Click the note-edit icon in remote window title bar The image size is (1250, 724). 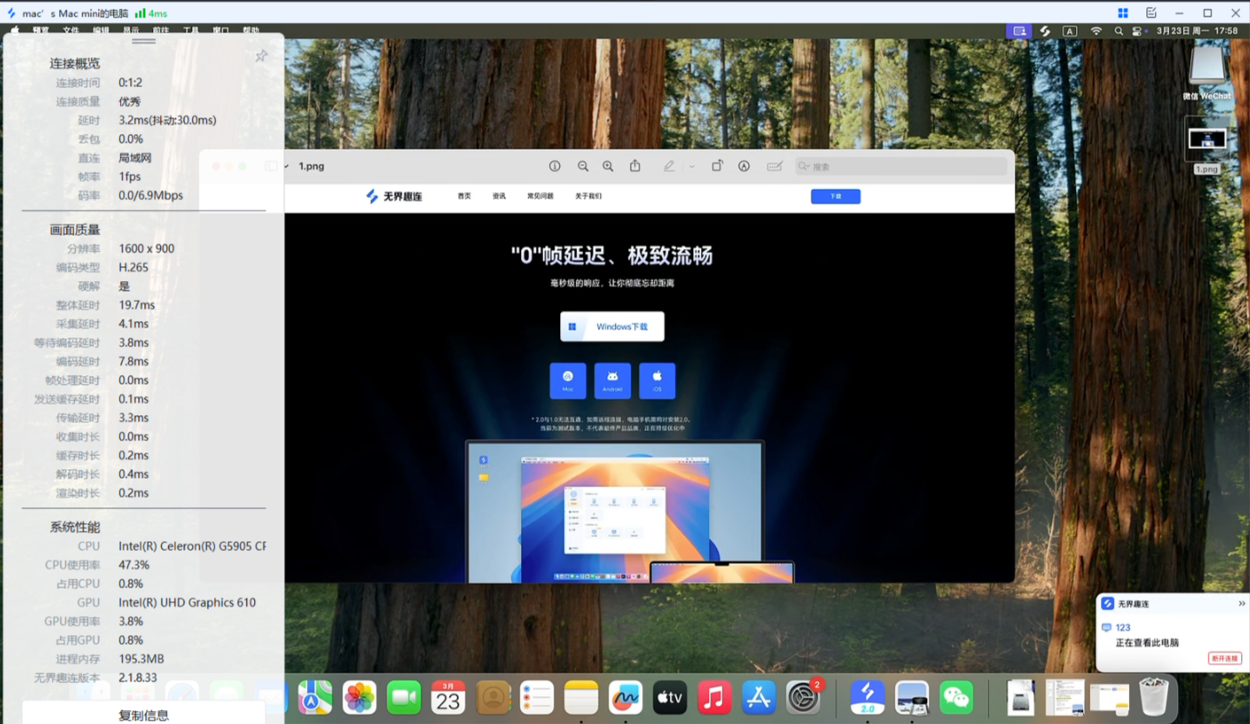[x=1150, y=12]
